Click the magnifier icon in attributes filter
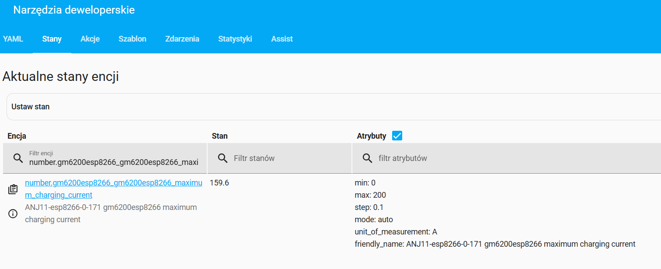The image size is (661, 269). point(367,158)
